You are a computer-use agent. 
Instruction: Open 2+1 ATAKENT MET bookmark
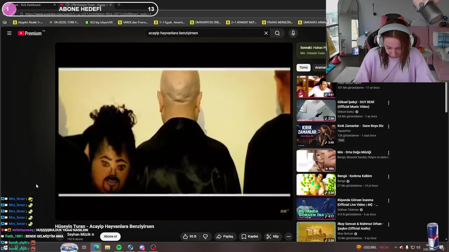tap(241, 22)
